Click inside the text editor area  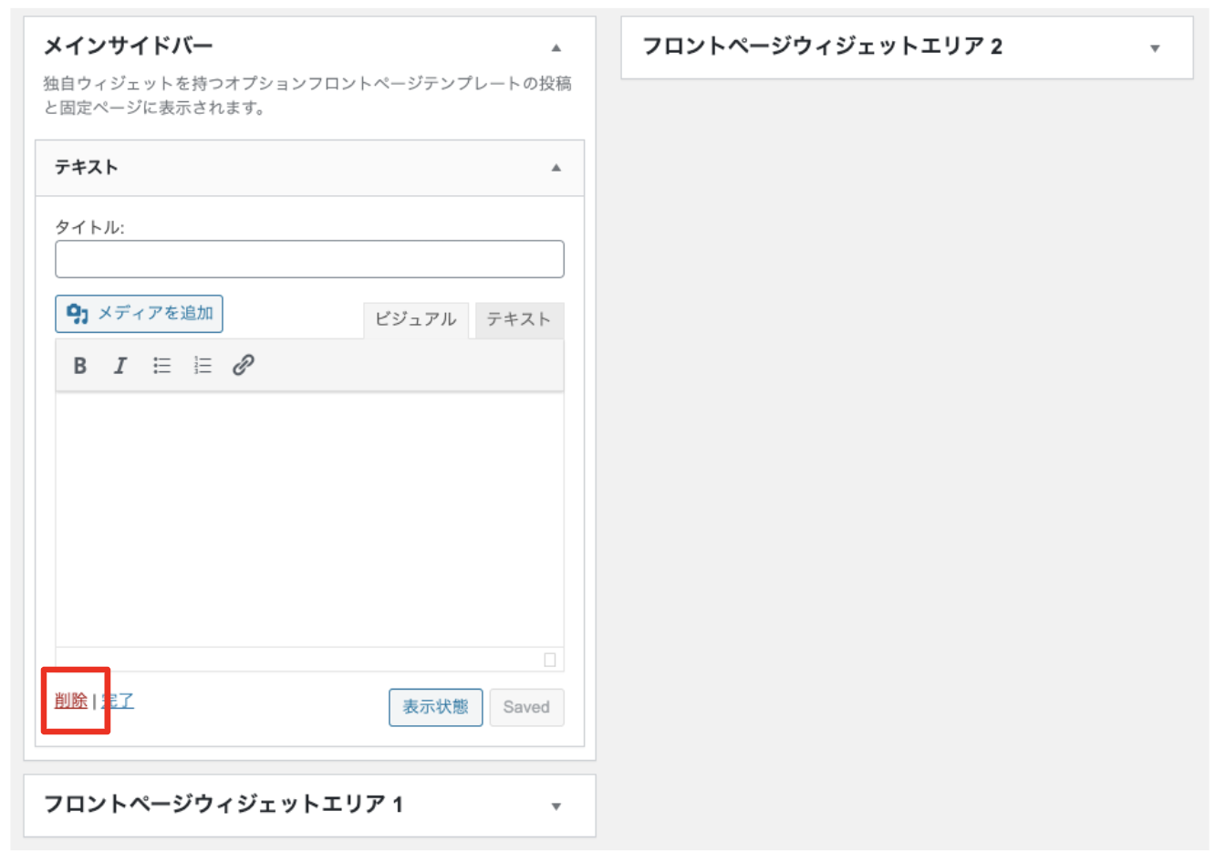click(309, 520)
